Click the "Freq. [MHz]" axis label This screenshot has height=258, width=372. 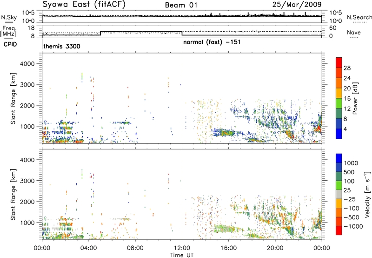[x=9, y=32]
